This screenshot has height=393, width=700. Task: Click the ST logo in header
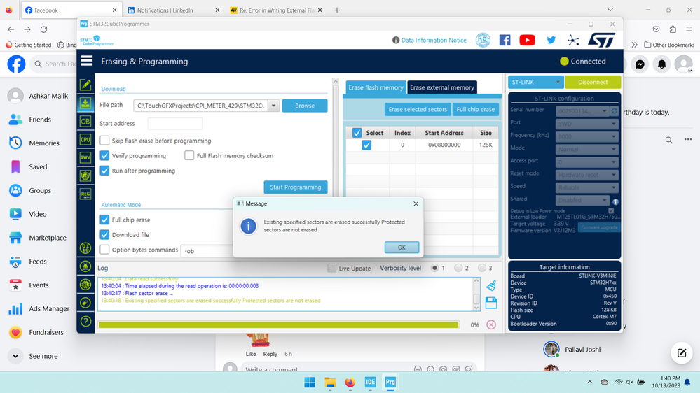pos(601,40)
